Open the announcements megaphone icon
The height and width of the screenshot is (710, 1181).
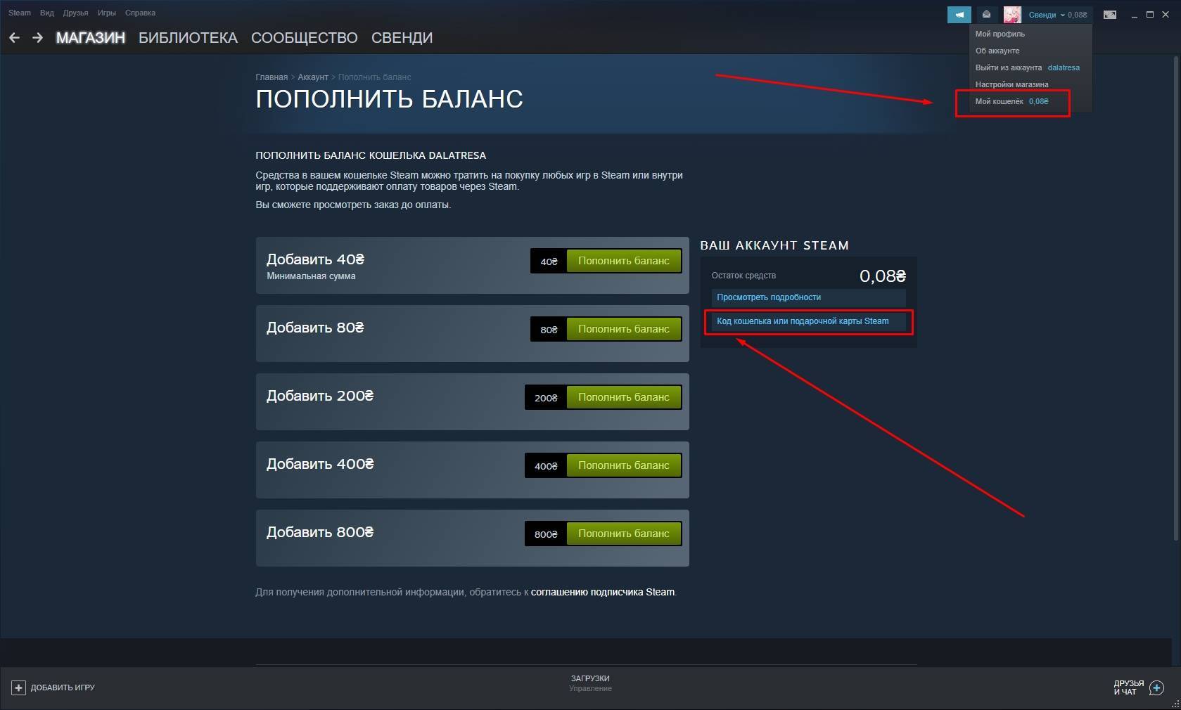pyautogui.click(x=959, y=14)
